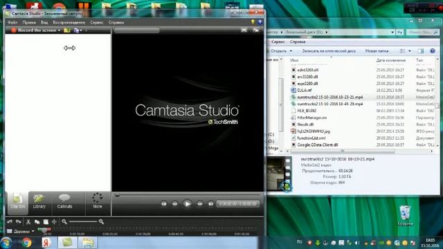The width and height of the screenshot is (443, 249).
Task: Click the rewind button
Action: click(175, 204)
